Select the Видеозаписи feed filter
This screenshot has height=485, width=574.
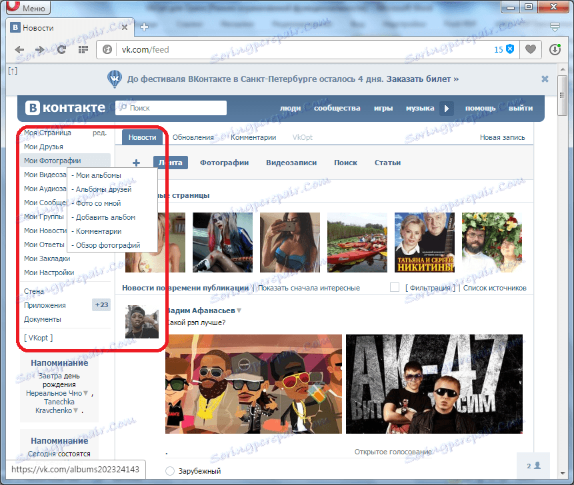tap(291, 163)
